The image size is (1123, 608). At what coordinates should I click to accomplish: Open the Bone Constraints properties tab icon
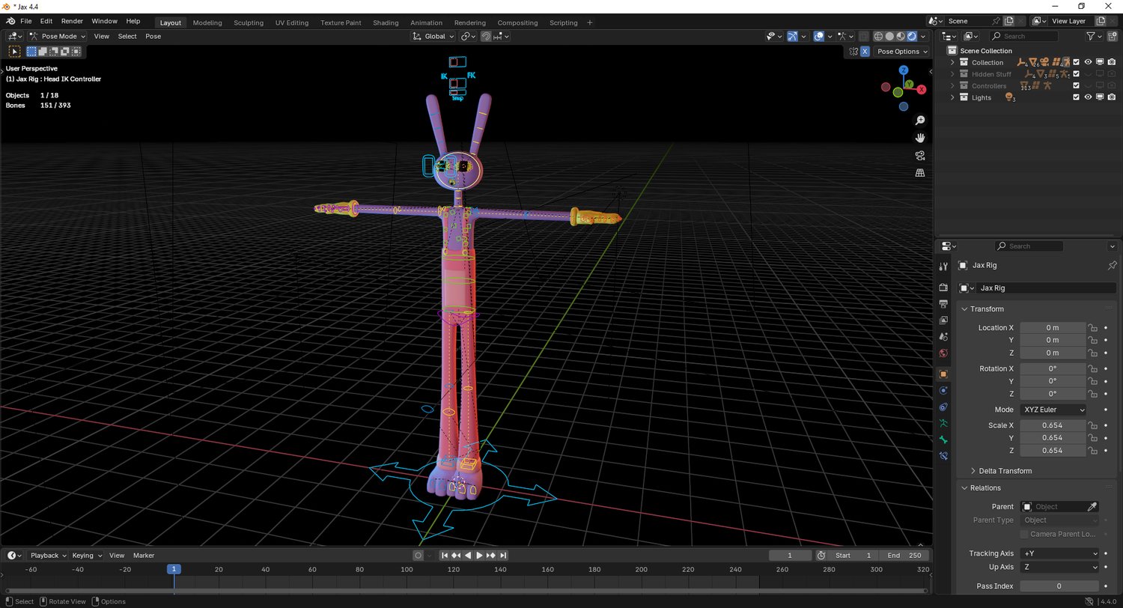[x=943, y=456]
